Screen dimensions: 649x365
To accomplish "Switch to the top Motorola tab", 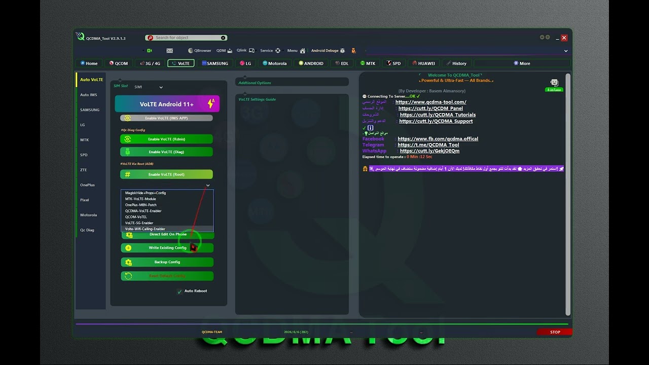I will pyautogui.click(x=275, y=63).
